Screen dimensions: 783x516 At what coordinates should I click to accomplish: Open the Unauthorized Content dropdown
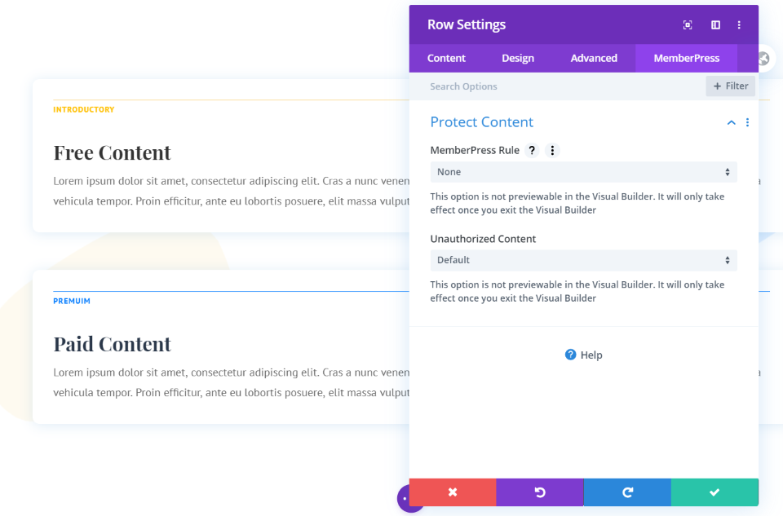[x=583, y=260]
